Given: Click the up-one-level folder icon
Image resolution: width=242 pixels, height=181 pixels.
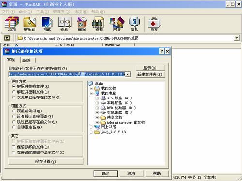Looking at the screenshot, I should tap(7, 38).
